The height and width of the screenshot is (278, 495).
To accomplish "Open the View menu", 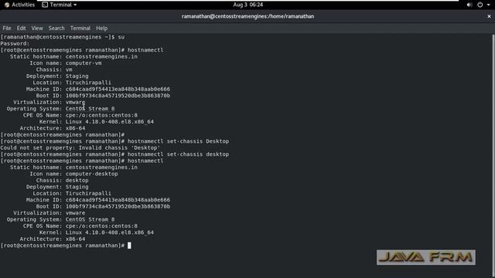I will [37, 28].
